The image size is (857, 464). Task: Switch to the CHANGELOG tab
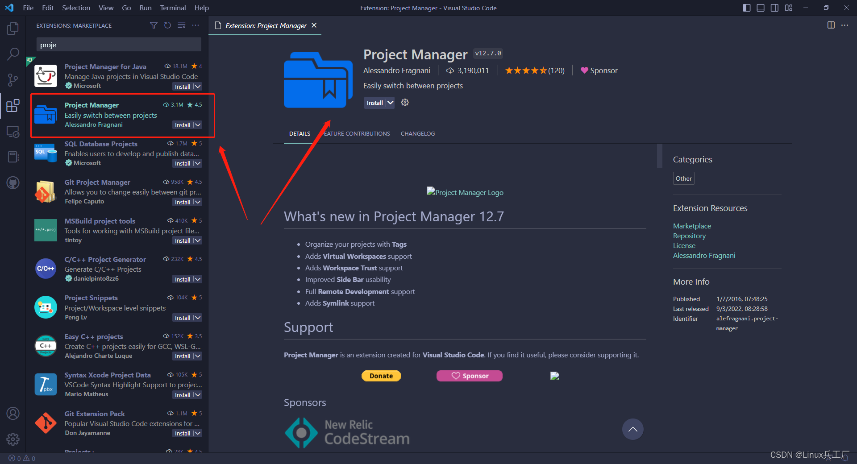[417, 133]
